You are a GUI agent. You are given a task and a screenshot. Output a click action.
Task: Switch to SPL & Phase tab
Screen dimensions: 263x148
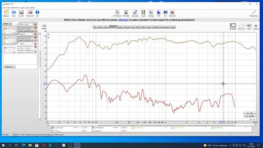point(98,27)
